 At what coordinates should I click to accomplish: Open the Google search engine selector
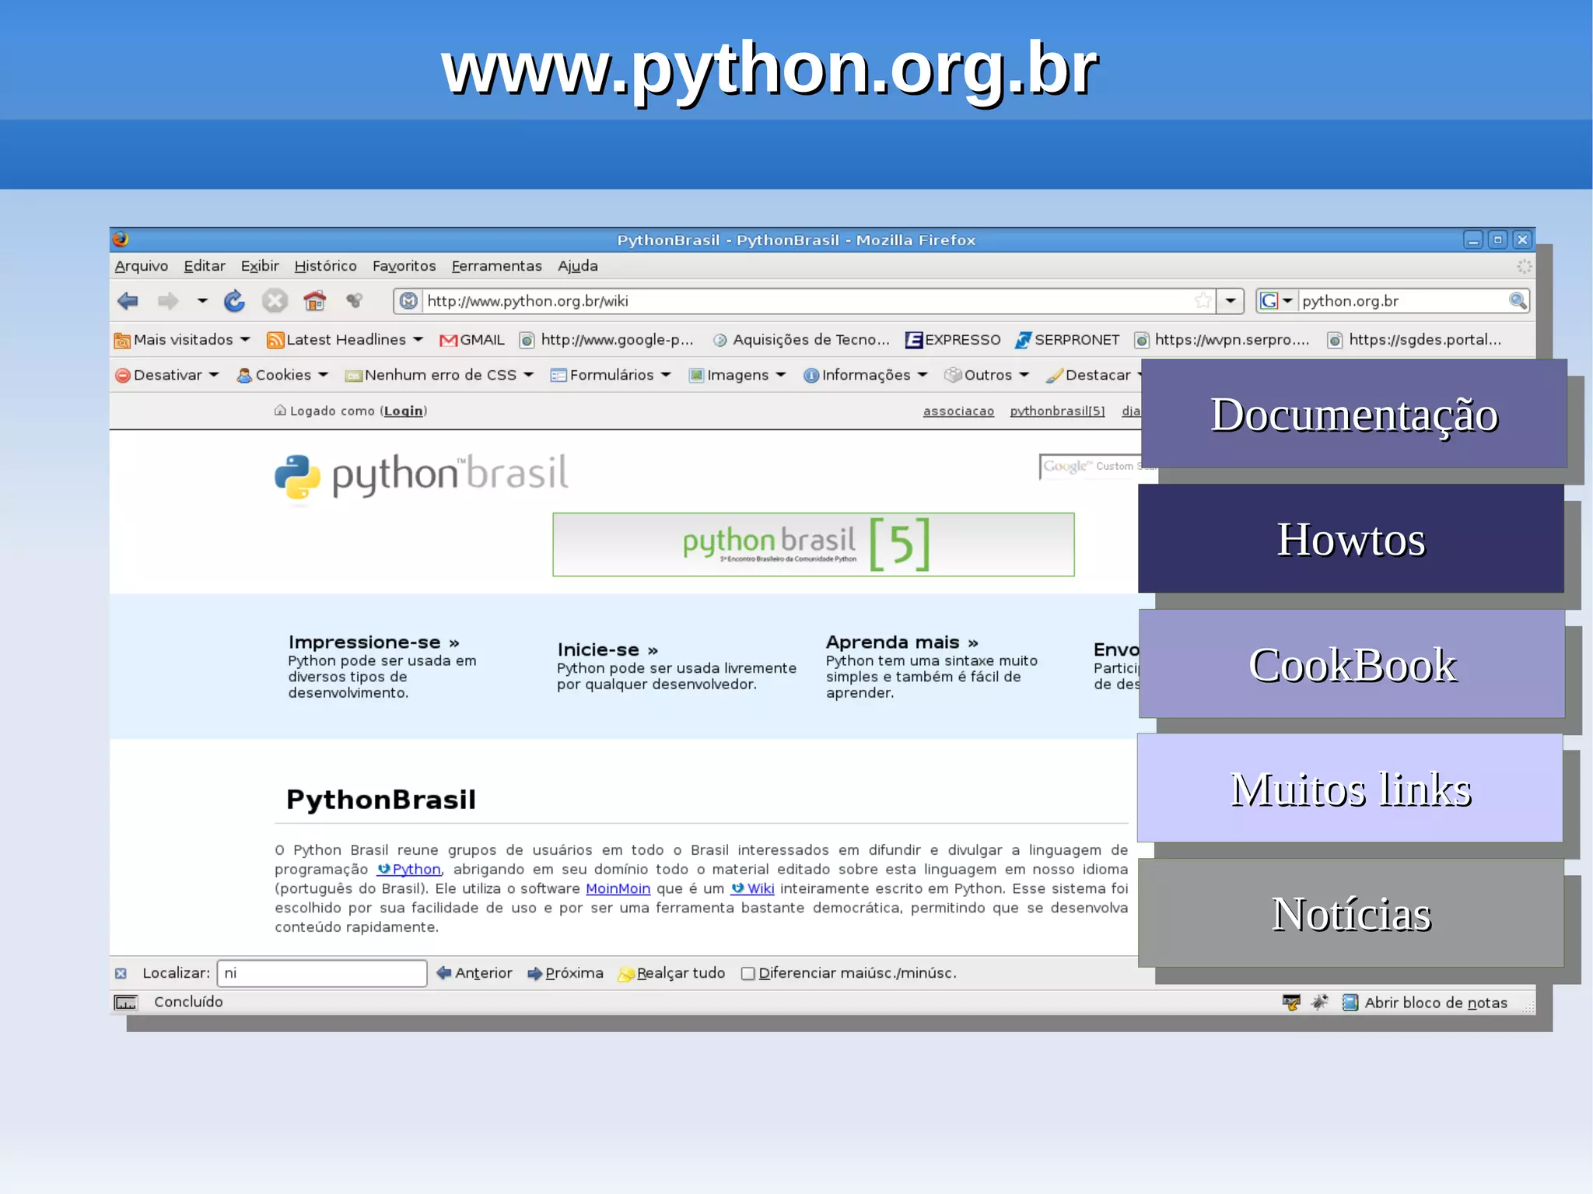(x=1276, y=301)
